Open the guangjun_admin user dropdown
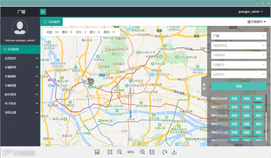The height and width of the screenshot is (158, 271). [250, 12]
